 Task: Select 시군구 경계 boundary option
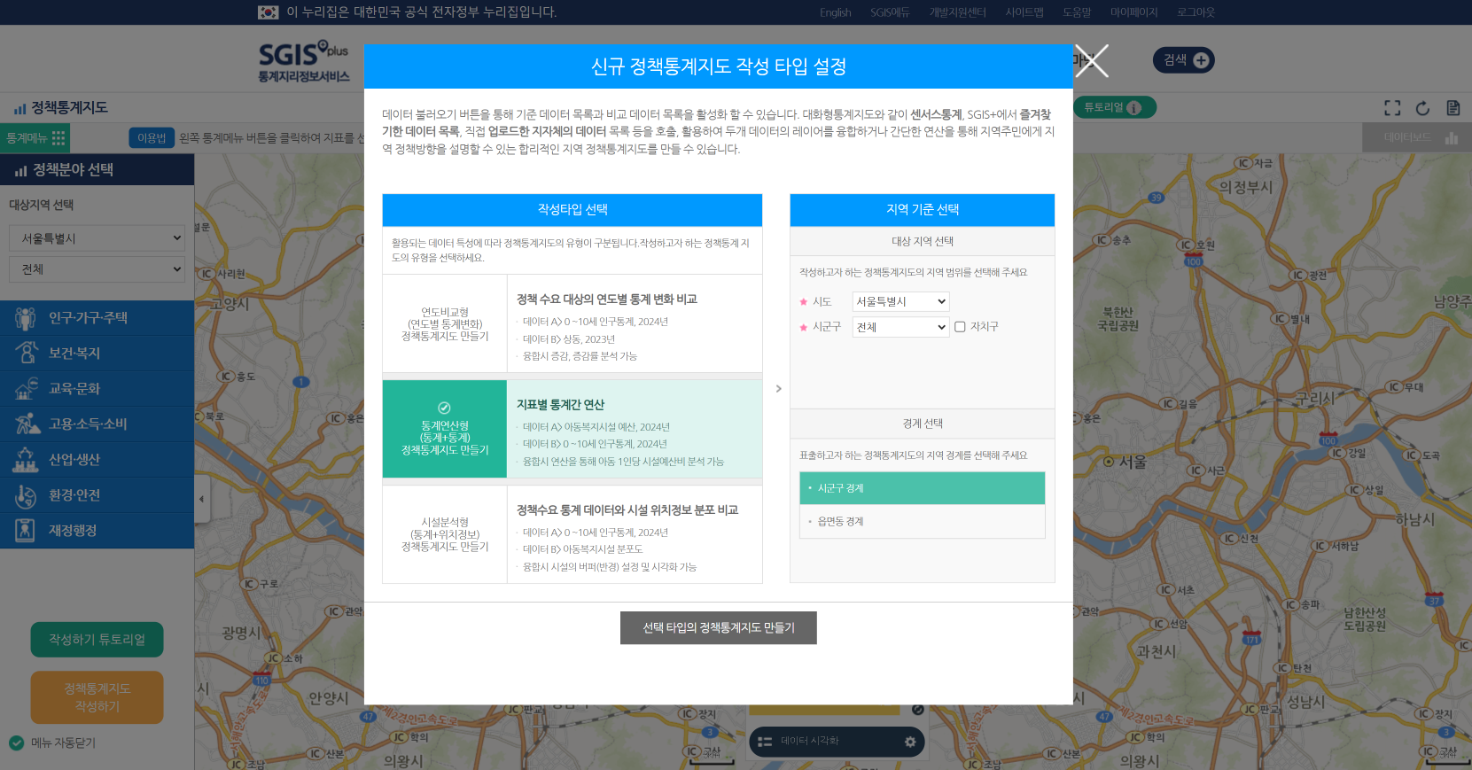point(922,488)
